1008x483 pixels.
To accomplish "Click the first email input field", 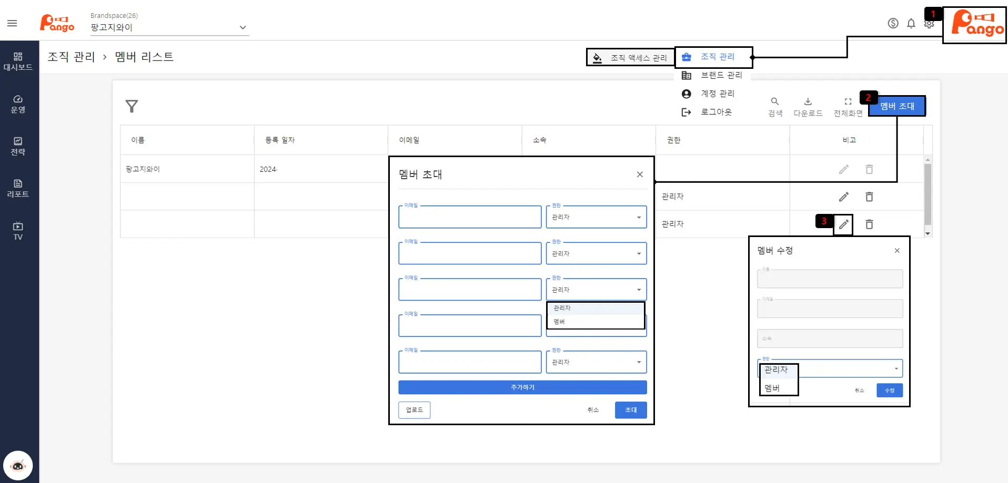I will click(x=470, y=218).
